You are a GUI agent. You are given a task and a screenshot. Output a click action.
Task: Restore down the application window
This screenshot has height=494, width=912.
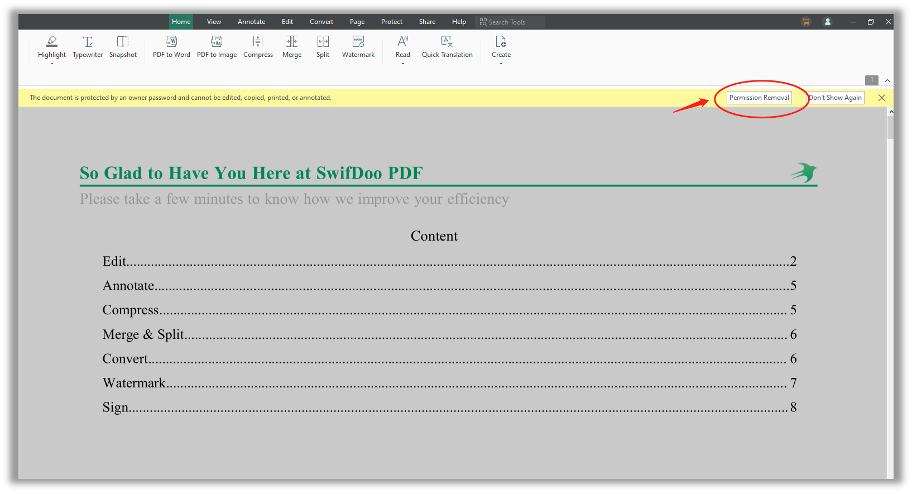coord(871,22)
